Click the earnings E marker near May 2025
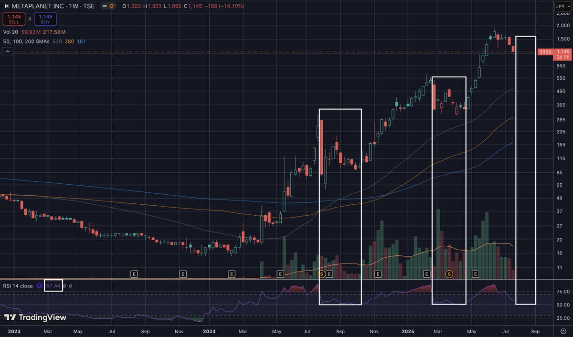 point(475,274)
